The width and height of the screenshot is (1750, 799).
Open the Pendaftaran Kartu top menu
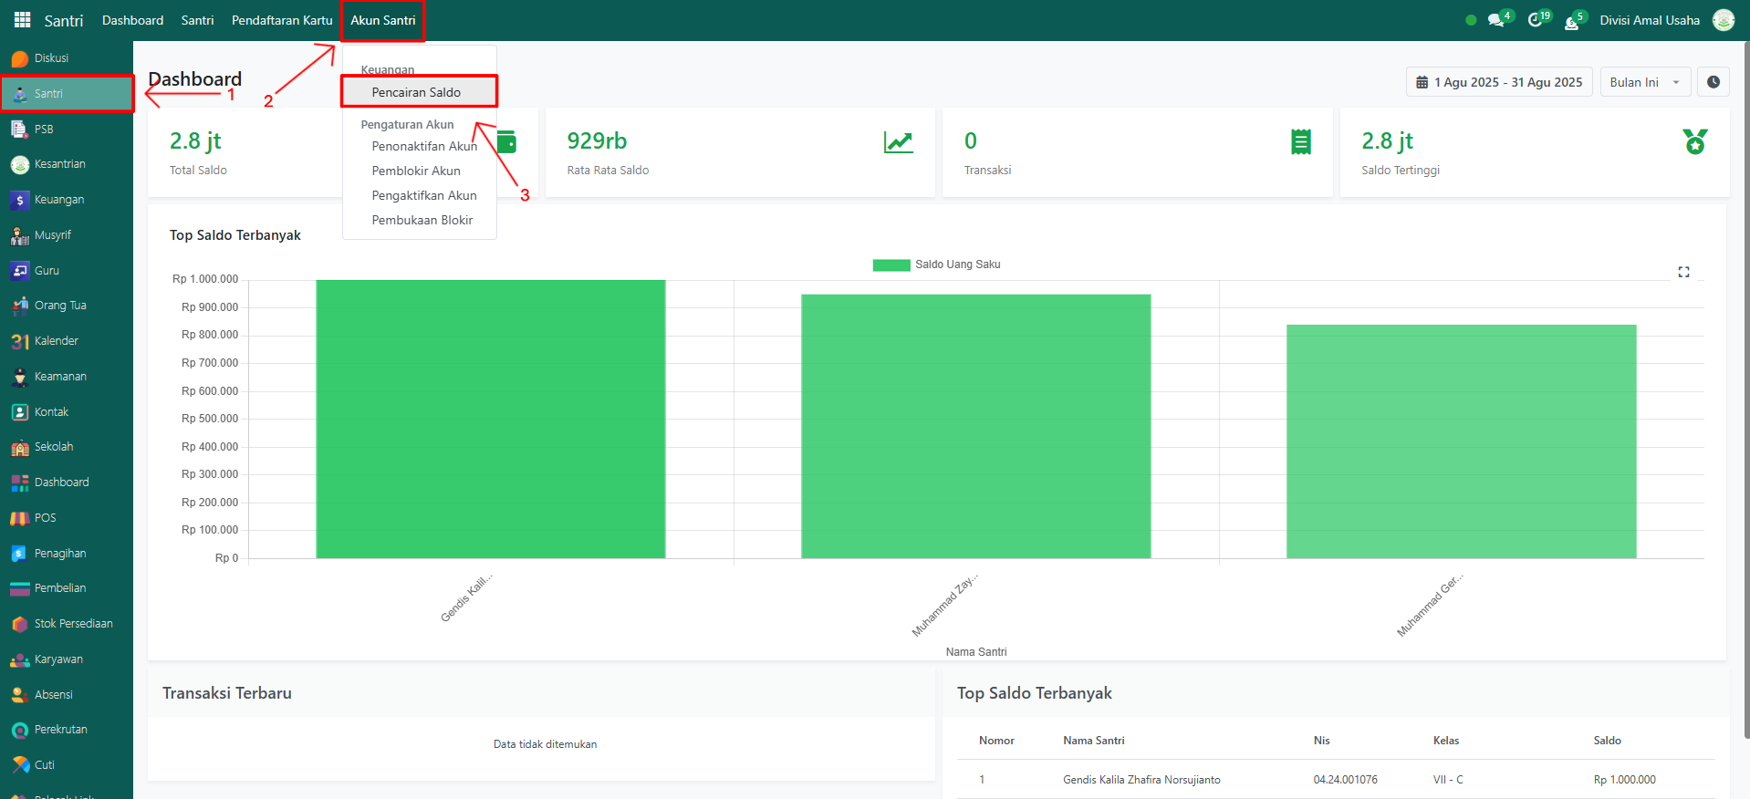[x=282, y=20]
